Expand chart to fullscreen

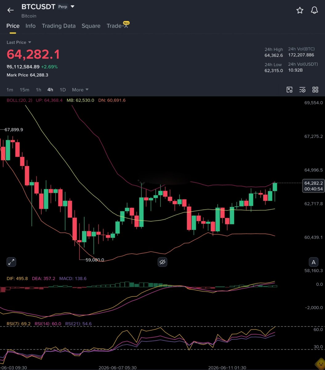pos(11,262)
